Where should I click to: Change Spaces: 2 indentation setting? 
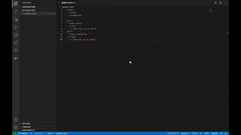tap(185, 133)
